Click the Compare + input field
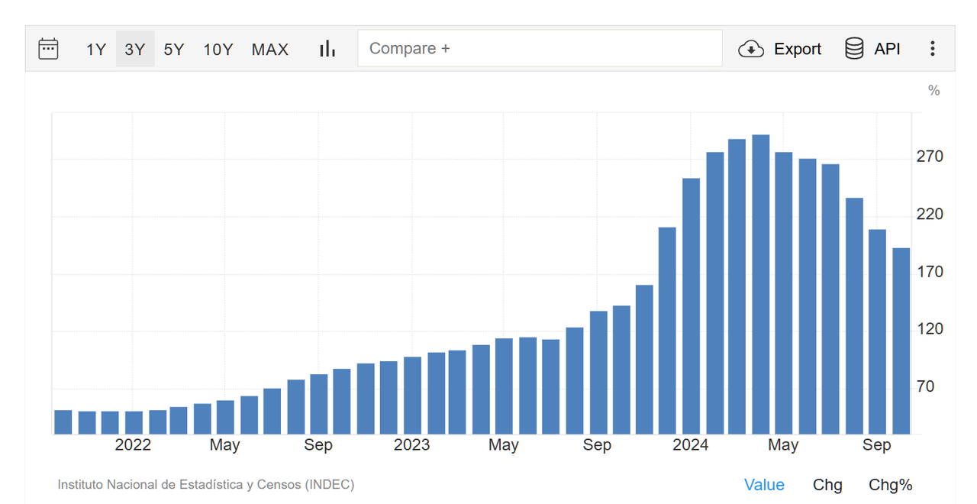The width and height of the screenshot is (977, 504). coord(540,48)
